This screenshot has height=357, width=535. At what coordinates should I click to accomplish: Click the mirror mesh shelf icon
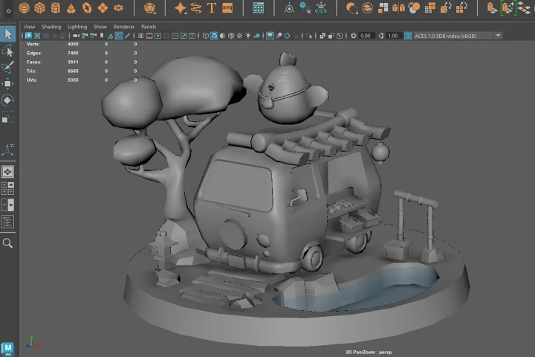coord(398,8)
